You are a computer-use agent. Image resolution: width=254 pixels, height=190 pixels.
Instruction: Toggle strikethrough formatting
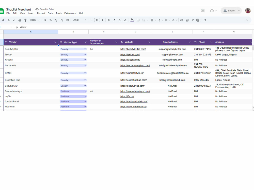pos(120,20)
